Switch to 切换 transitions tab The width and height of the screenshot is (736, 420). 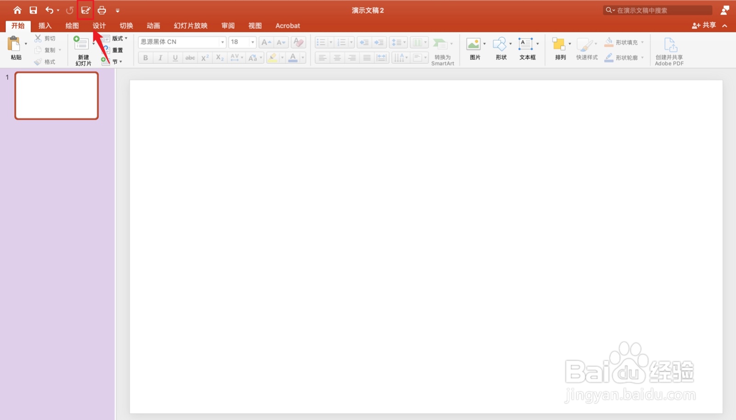[126, 26]
